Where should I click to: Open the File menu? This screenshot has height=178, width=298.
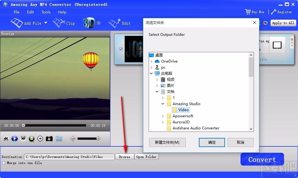[x=16, y=12]
